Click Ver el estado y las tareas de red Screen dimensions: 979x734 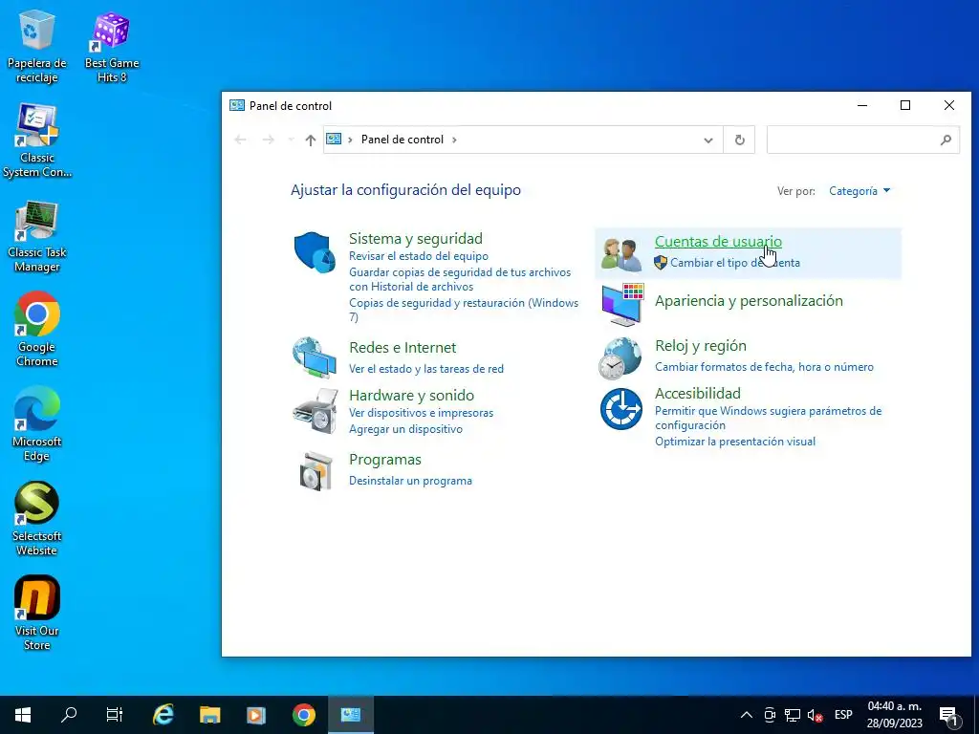(426, 369)
